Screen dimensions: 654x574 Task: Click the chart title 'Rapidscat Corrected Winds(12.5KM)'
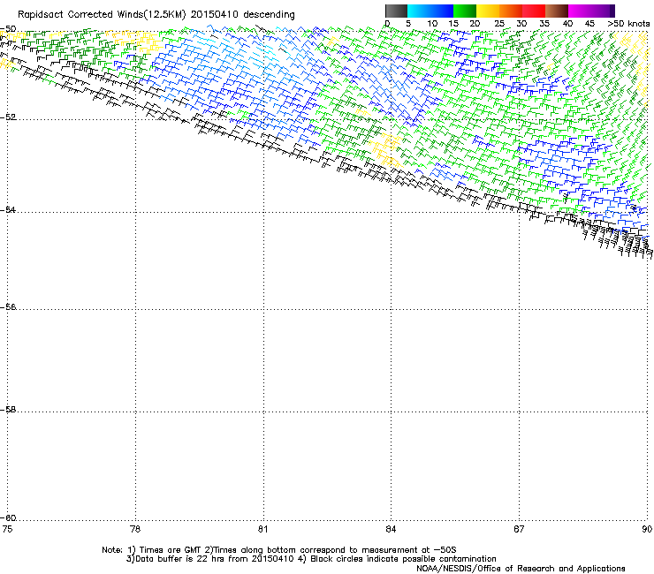(102, 15)
